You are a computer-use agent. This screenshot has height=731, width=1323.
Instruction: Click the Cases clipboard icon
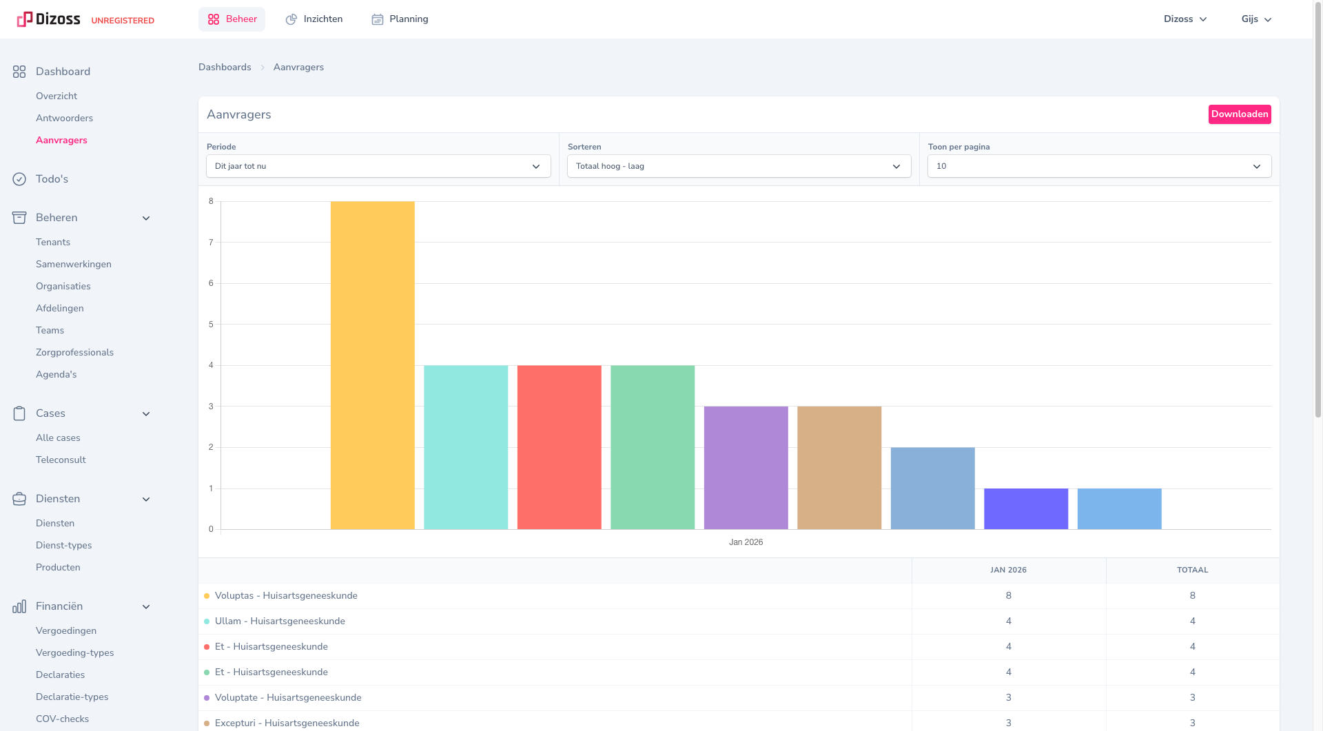point(19,413)
